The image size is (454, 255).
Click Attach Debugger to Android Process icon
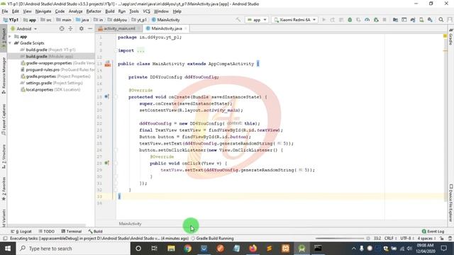376,20
